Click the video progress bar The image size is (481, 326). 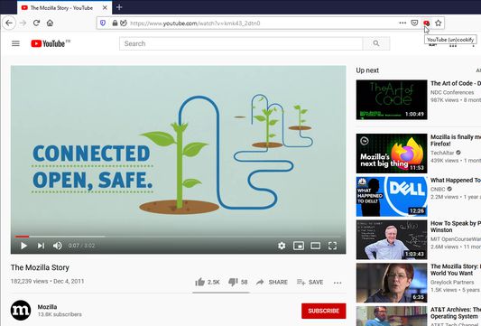(178, 237)
